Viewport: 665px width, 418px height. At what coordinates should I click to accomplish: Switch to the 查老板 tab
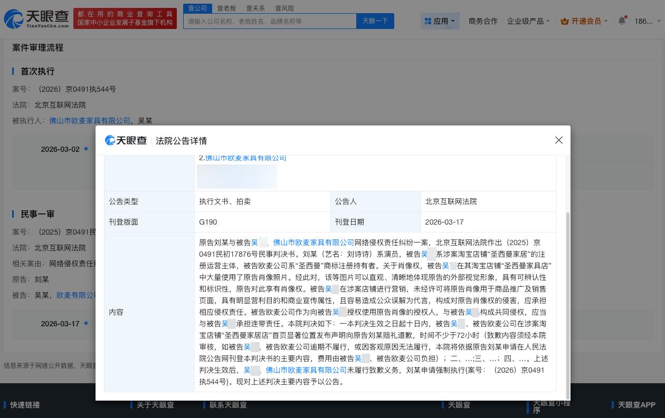[226, 8]
